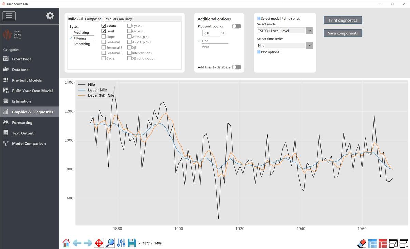Check the Seasonal 2 checkbox
410x249 pixels.
[104, 47]
